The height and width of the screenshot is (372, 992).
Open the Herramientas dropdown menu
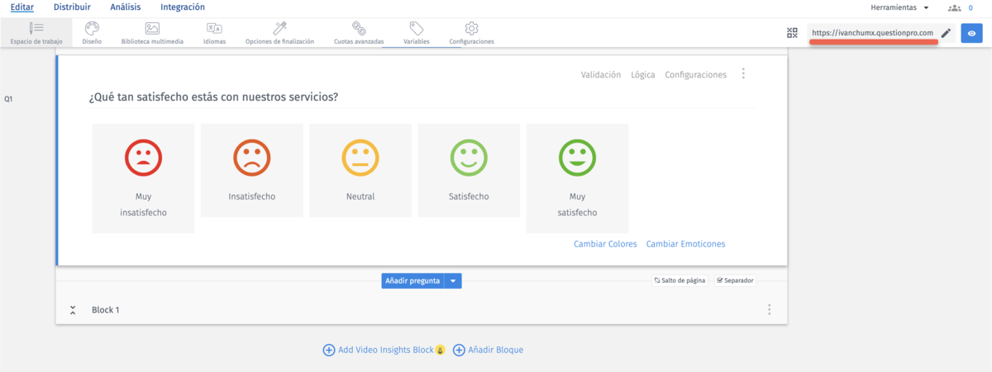point(900,7)
